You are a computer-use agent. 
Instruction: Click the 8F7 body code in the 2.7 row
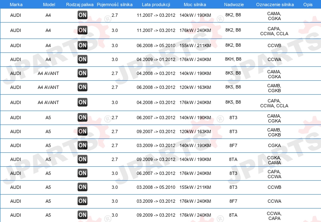[233, 145]
